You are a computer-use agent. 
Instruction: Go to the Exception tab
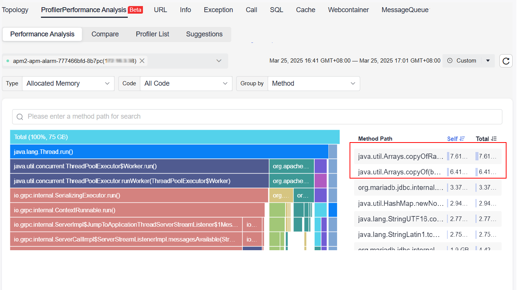(218, 10)
